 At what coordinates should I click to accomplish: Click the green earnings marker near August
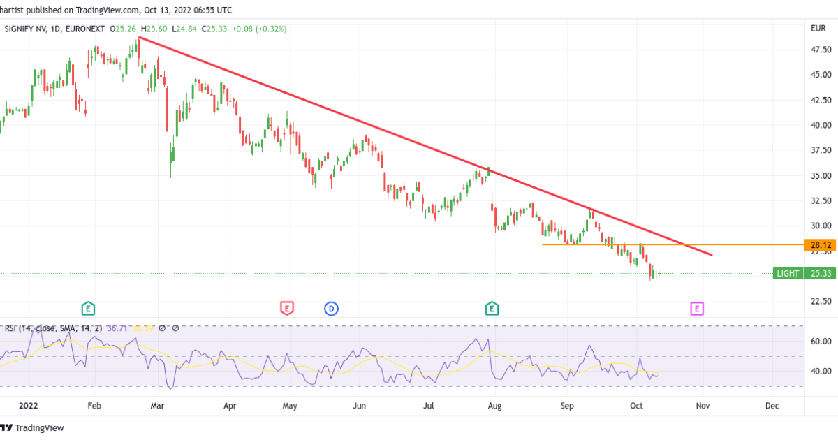click(x=492, y=307)
